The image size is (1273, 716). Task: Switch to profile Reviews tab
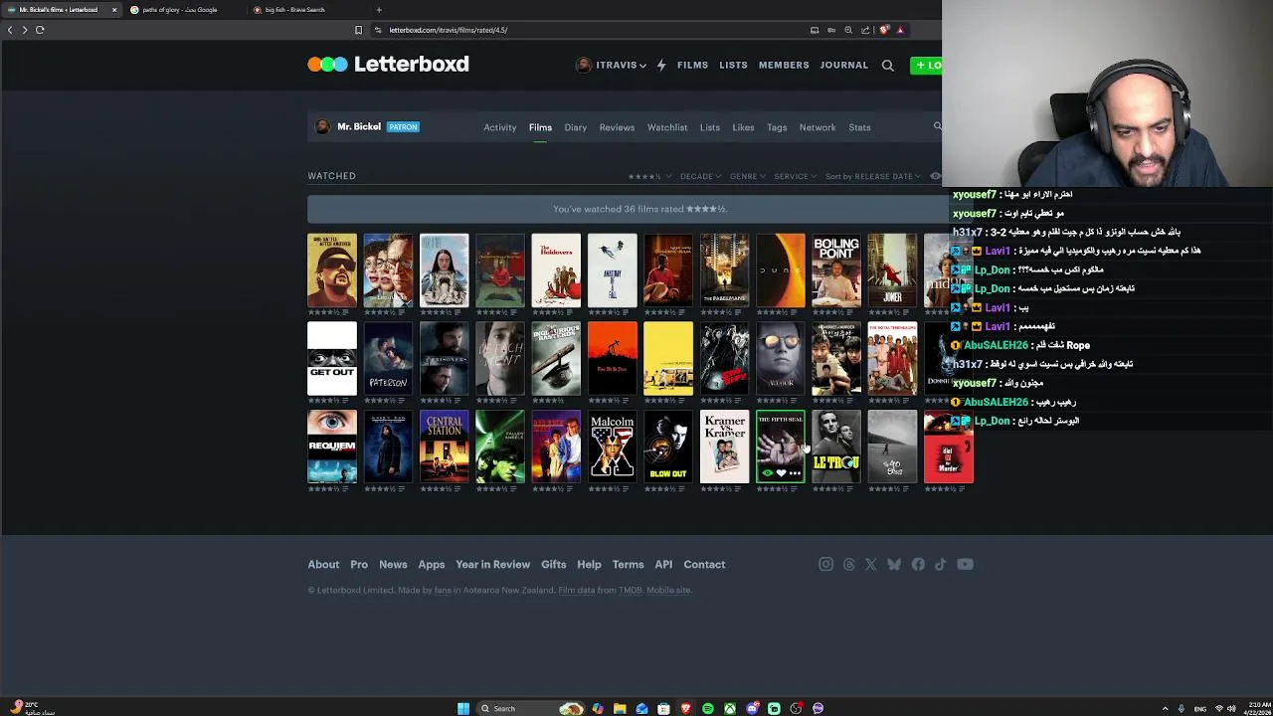coord(617,127)
